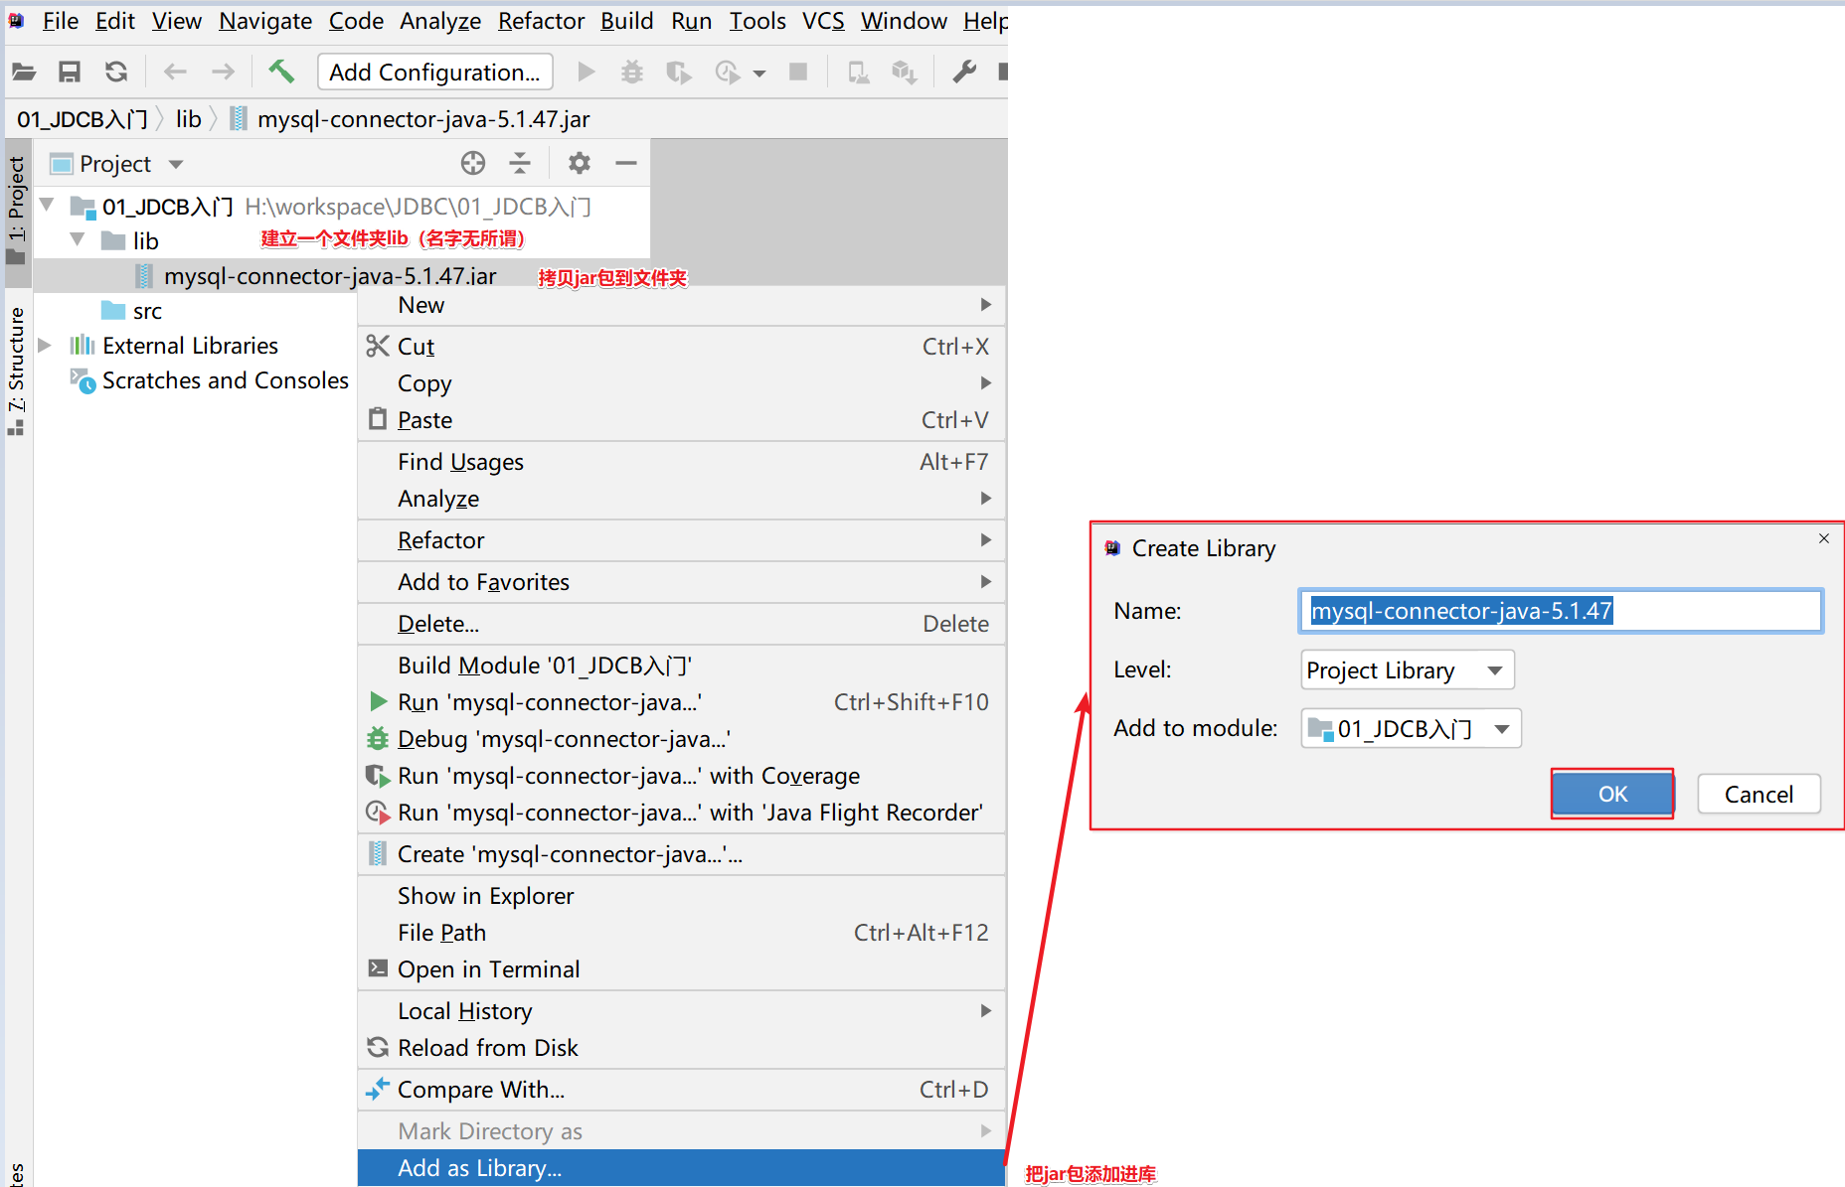Image resolution: width=1845 pixels, height=1187 pixels.
Task: Click the Open folder toolbar icon
Action: [24, 72]
